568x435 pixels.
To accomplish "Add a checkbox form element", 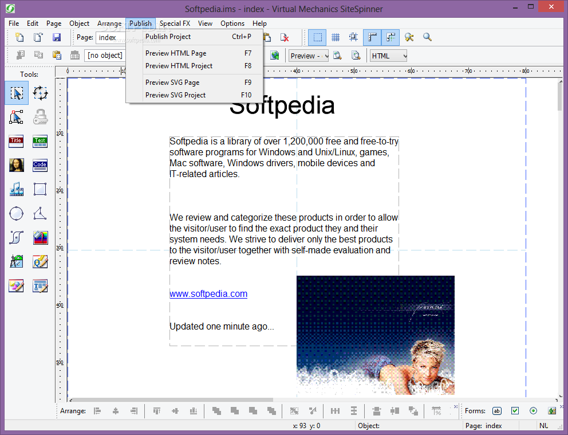I will click(x=515, y=411).
